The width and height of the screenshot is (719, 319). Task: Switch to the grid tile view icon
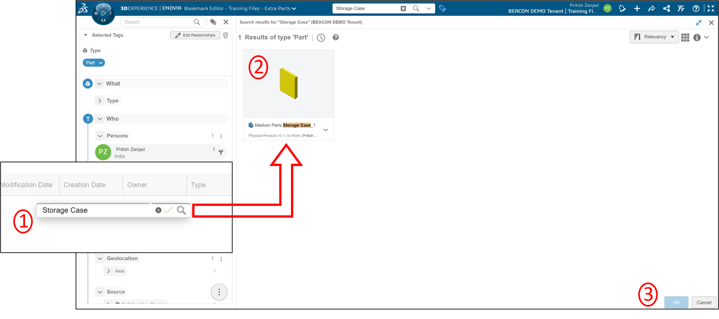(685, 37)
